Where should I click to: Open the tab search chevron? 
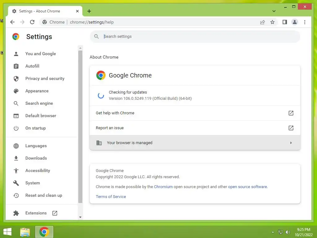click(274, 11)
